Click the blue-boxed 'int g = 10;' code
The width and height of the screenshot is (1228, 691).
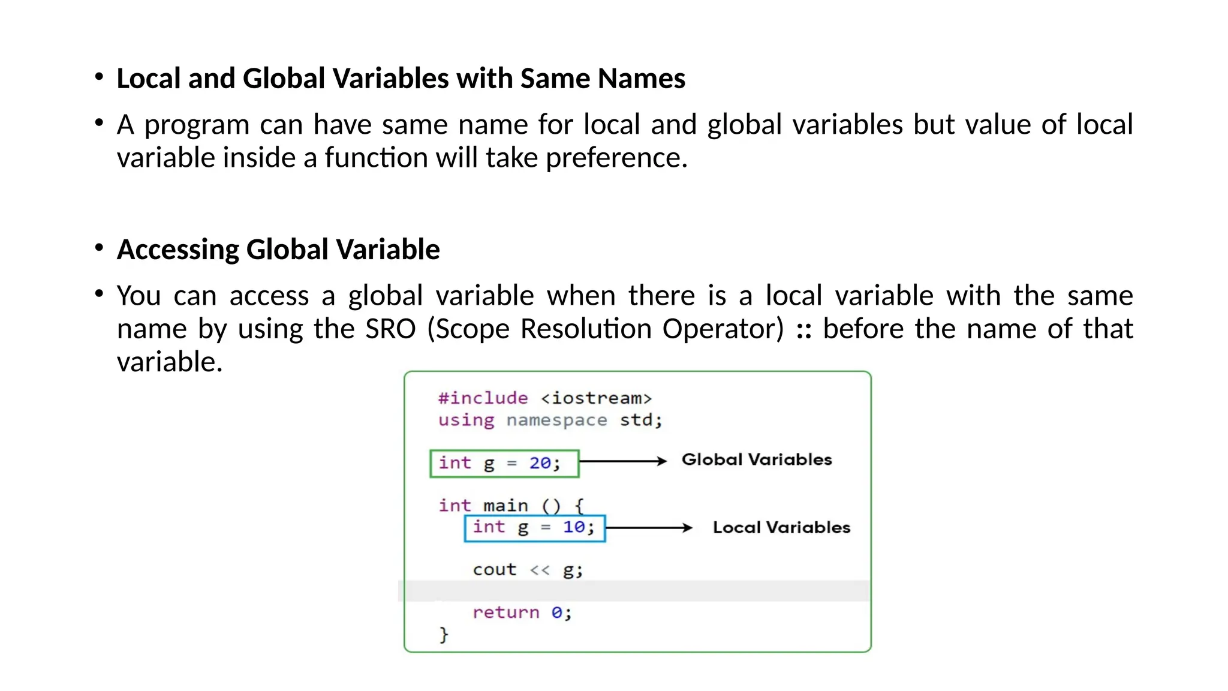(x=534, y=528)
